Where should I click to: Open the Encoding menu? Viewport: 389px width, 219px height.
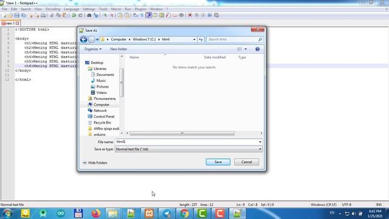[53, 9]
